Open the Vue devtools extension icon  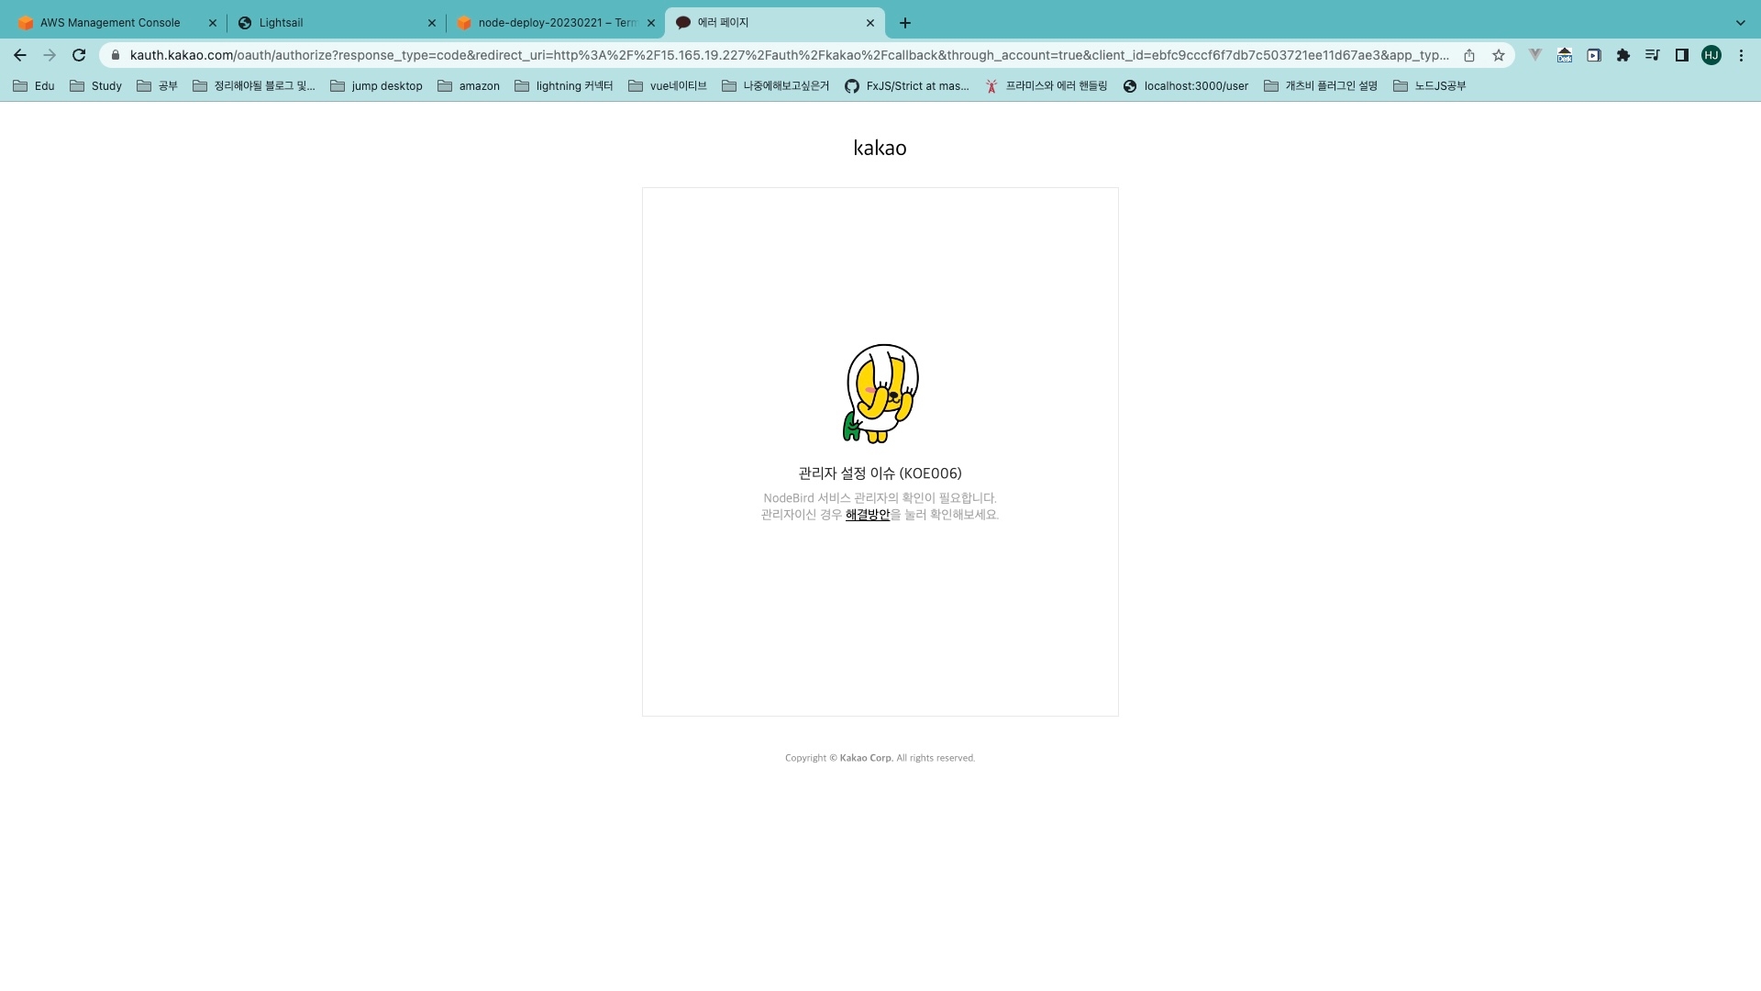[1535, 55]
